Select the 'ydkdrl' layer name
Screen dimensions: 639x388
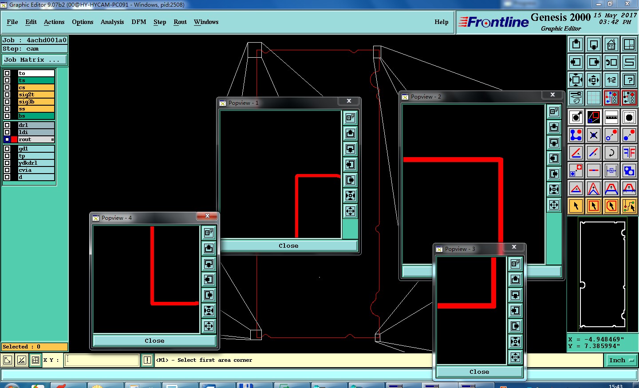36,163
